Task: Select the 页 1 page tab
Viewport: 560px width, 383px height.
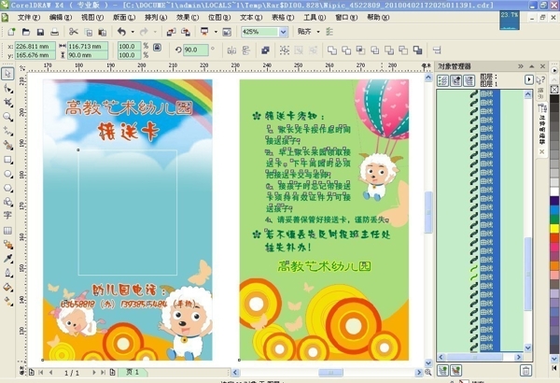Action: (133, 373)
